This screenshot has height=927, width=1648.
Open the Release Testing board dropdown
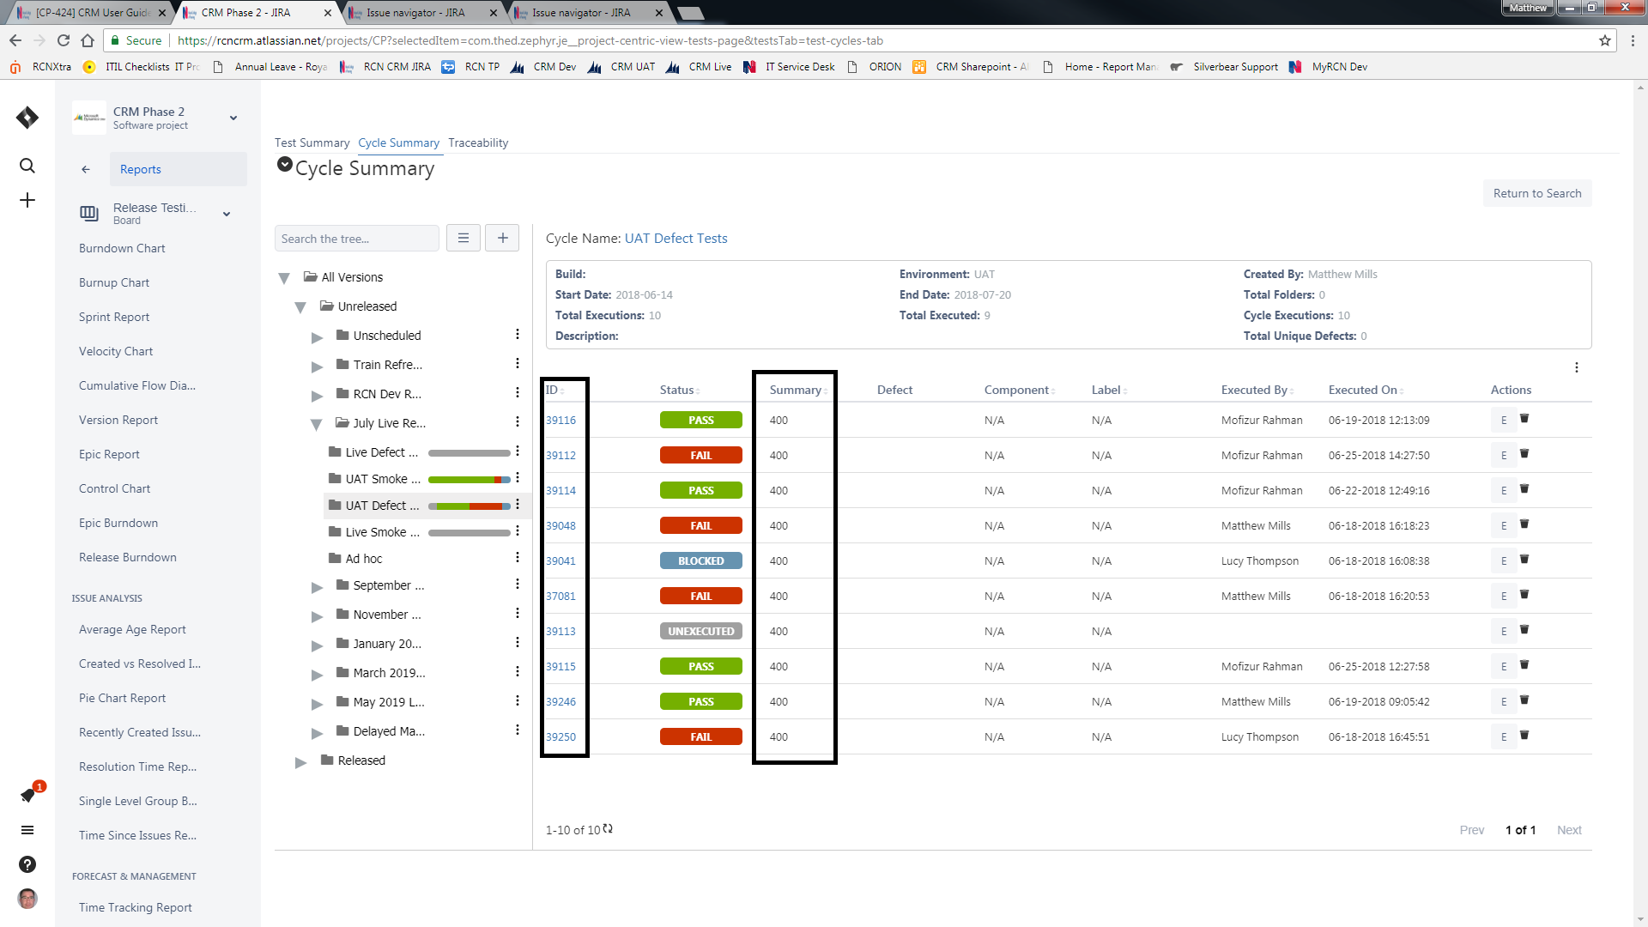click(x=227, y=214)
